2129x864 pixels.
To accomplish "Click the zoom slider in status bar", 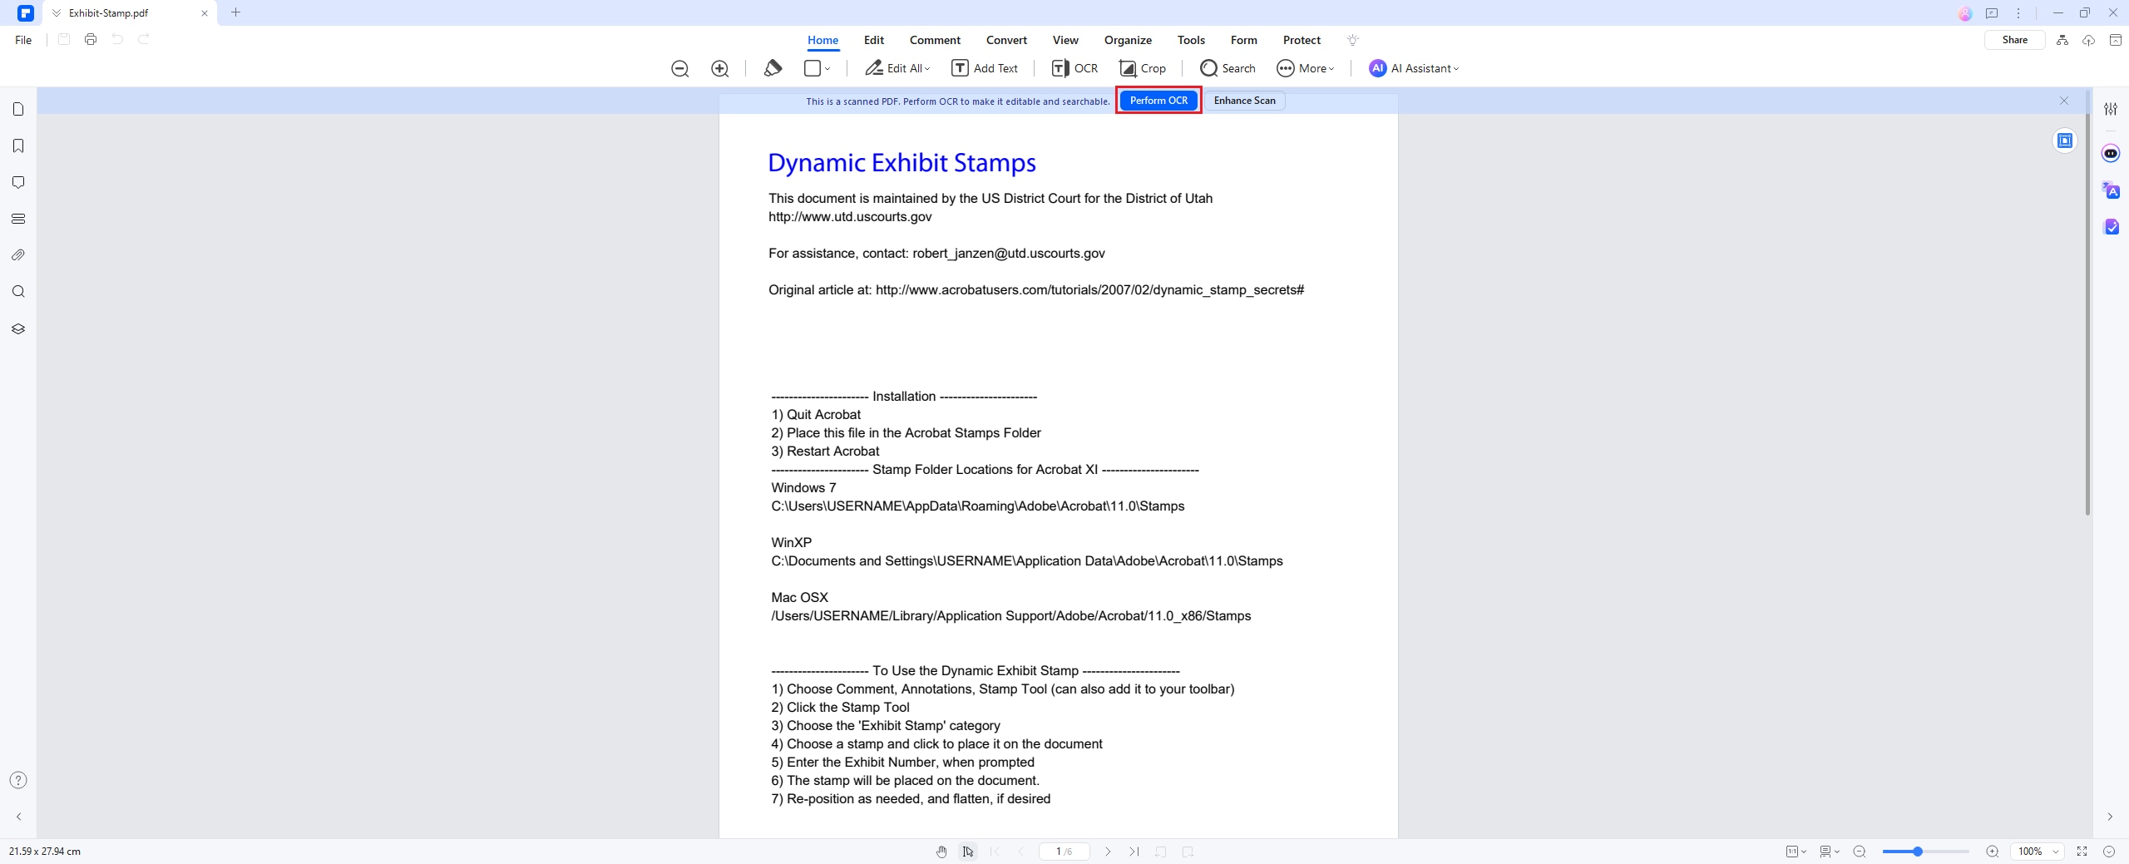I will click(x=1925, y=852).
